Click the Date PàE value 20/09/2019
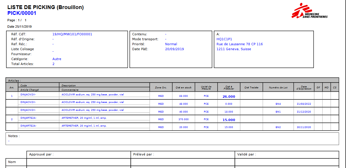The width and height of the screenshot is (346, 168). (174, 49)
